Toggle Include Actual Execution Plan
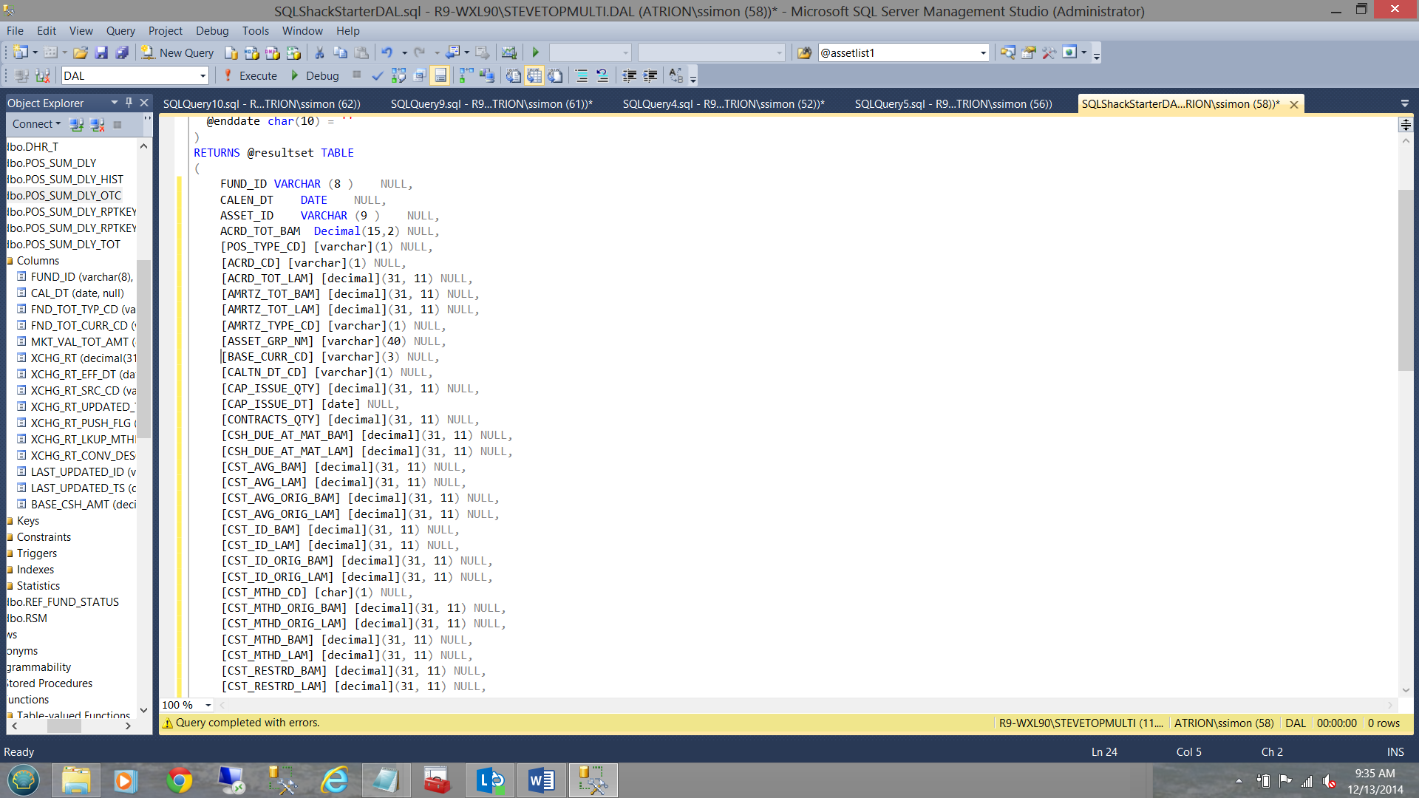1419x798 pixels. coord(466,75)
